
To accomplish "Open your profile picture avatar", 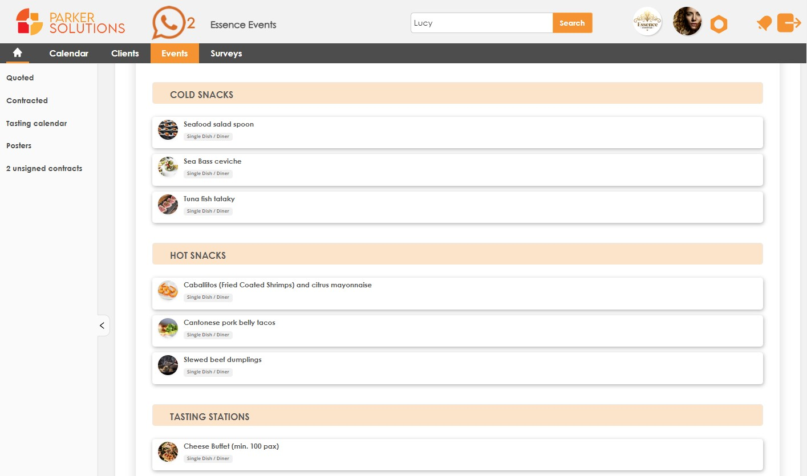I will 687,21.
